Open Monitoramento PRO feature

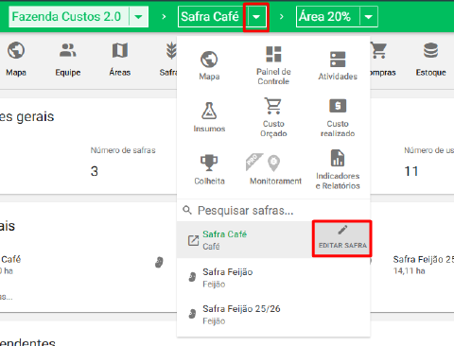click(x=273, y=169)
